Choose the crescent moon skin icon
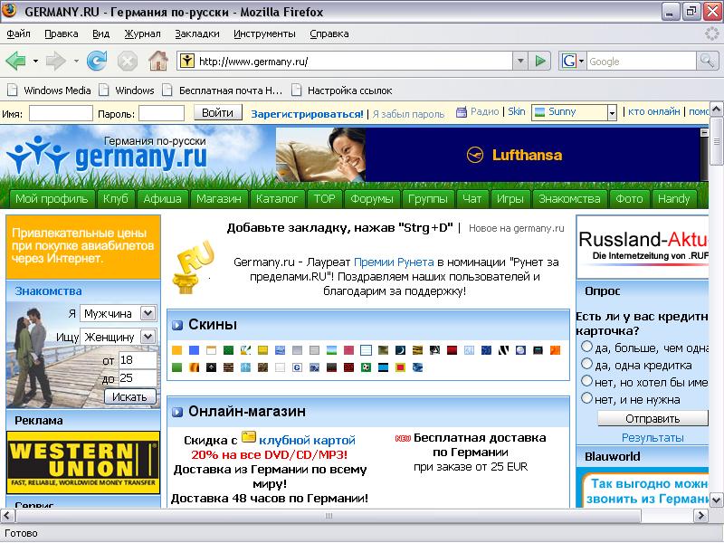Viewport: 724px width, 543px height. [400, 350]
